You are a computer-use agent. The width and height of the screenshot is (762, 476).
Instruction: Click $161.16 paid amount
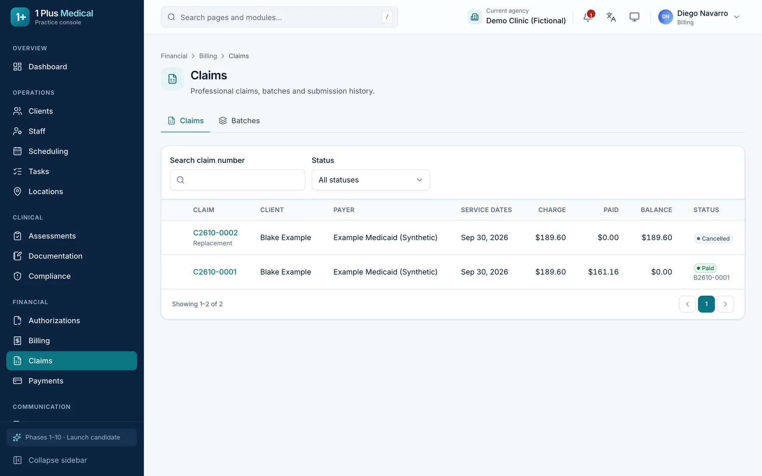pos(603,272)
